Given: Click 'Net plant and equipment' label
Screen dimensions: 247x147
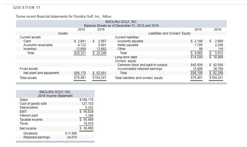Looking at the screenshot, I should (41, 73).
